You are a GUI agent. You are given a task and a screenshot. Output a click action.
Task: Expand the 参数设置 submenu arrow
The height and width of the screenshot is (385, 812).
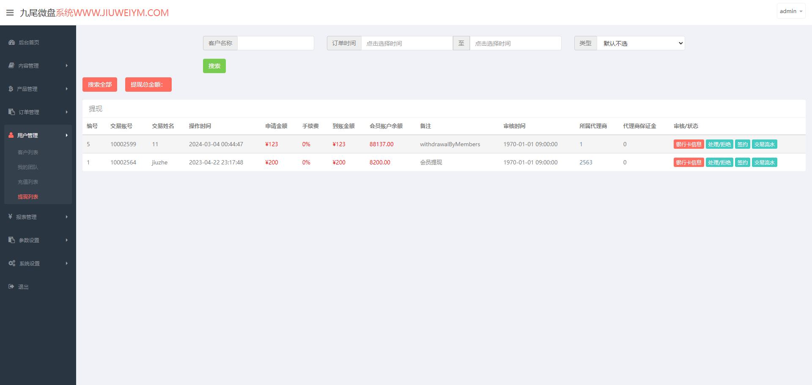click(66, 240)
